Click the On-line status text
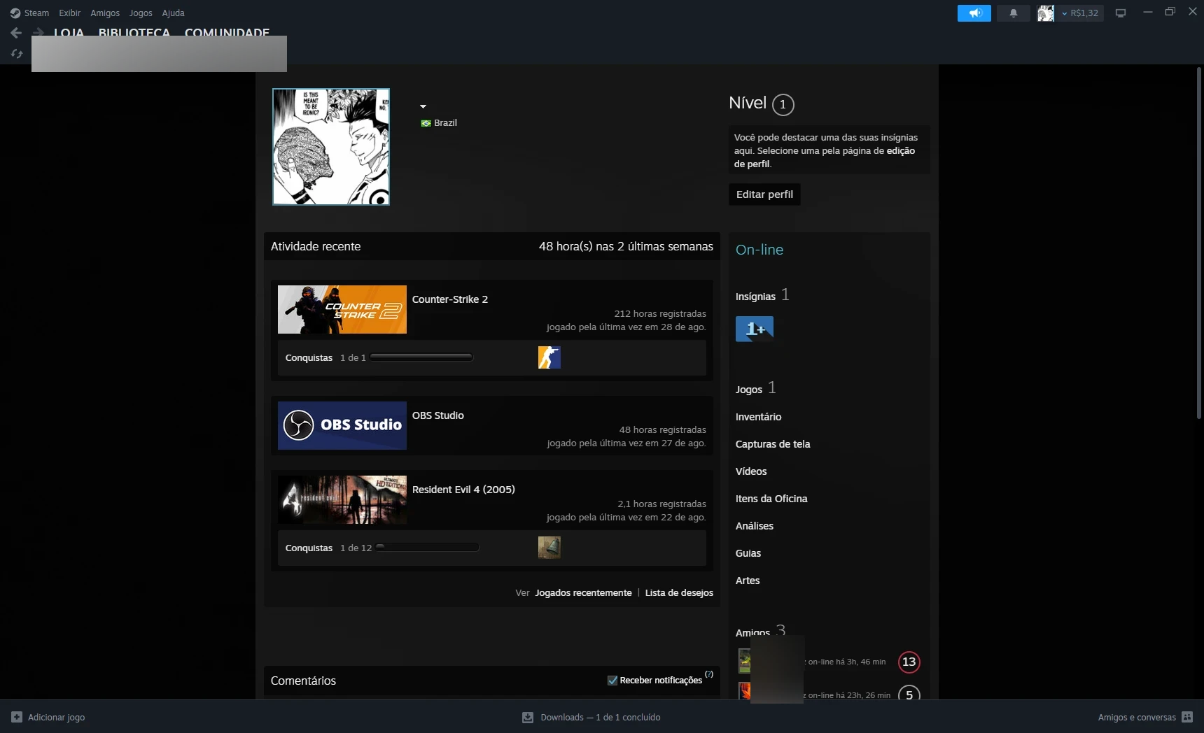This screenshot has height=733, width=1204. [759, 250]
